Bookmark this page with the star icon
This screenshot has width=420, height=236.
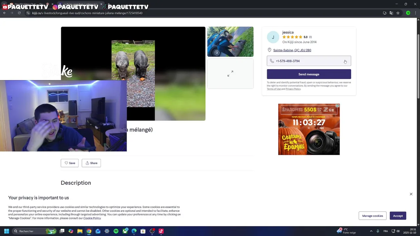point(398,13)
